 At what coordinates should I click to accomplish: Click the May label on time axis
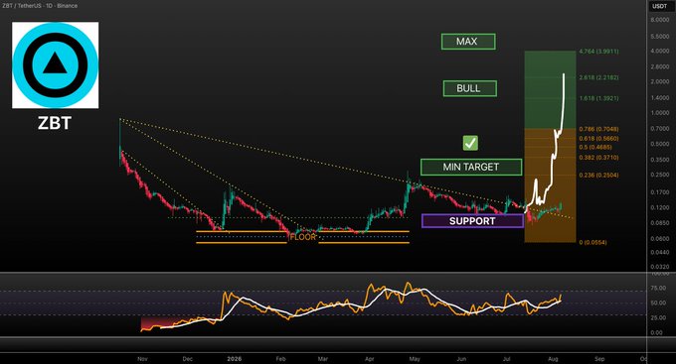(415, 358)
